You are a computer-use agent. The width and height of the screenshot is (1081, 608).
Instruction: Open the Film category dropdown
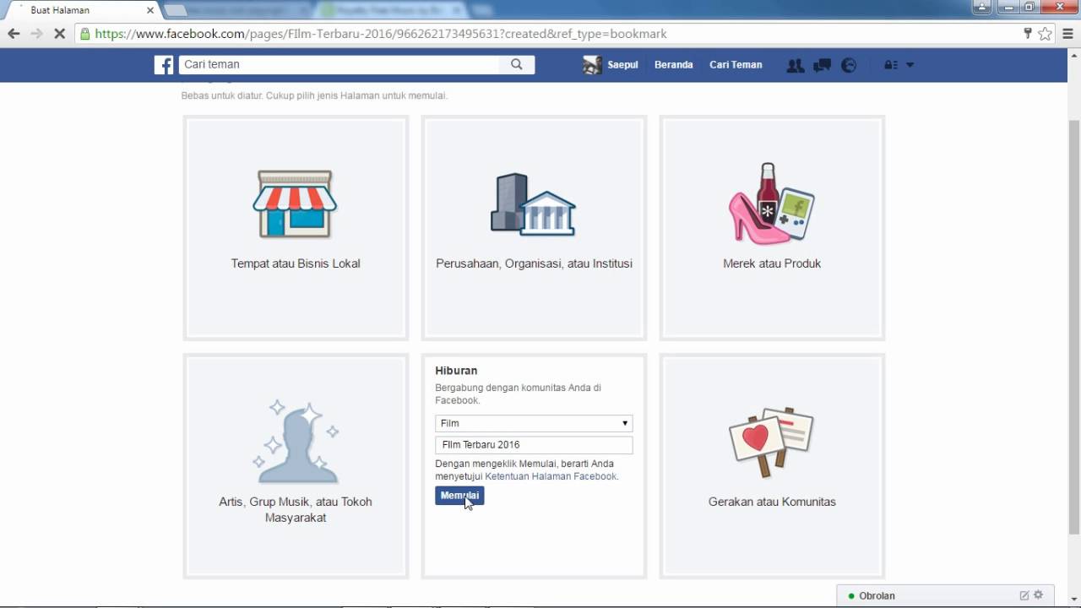tap(534, 423)
